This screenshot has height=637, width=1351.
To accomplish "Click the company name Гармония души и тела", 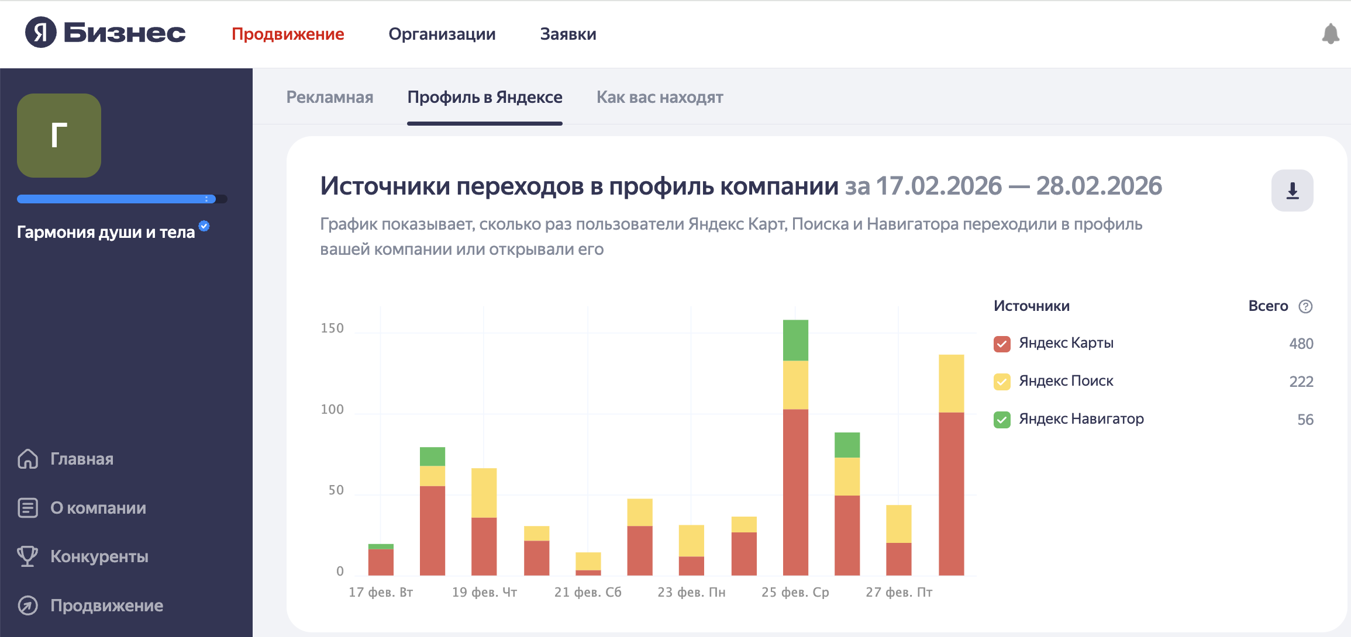I will pos(105,231).
